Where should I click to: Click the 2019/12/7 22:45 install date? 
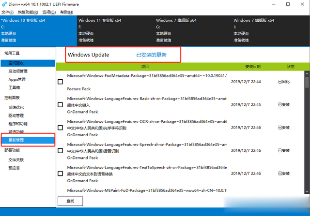pyautogui.click(x=246, y=104)
